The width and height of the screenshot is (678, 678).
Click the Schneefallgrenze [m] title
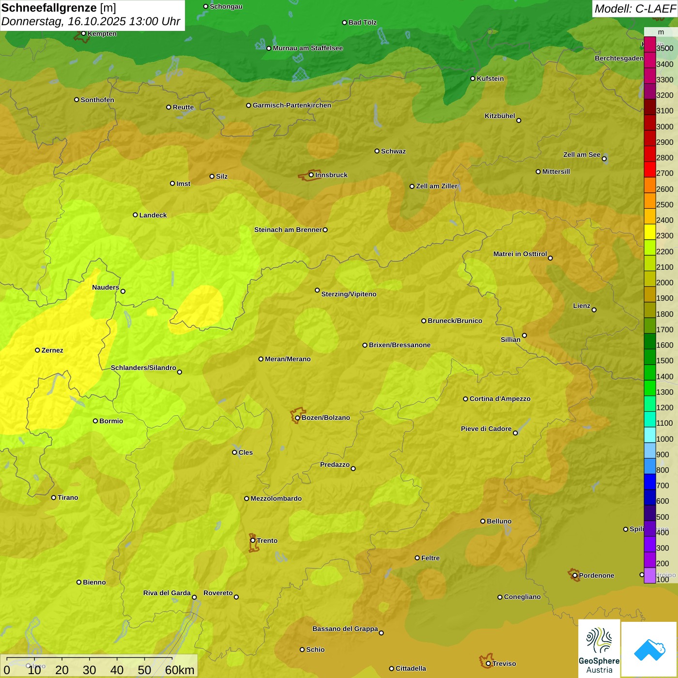(x=59, y=8)
